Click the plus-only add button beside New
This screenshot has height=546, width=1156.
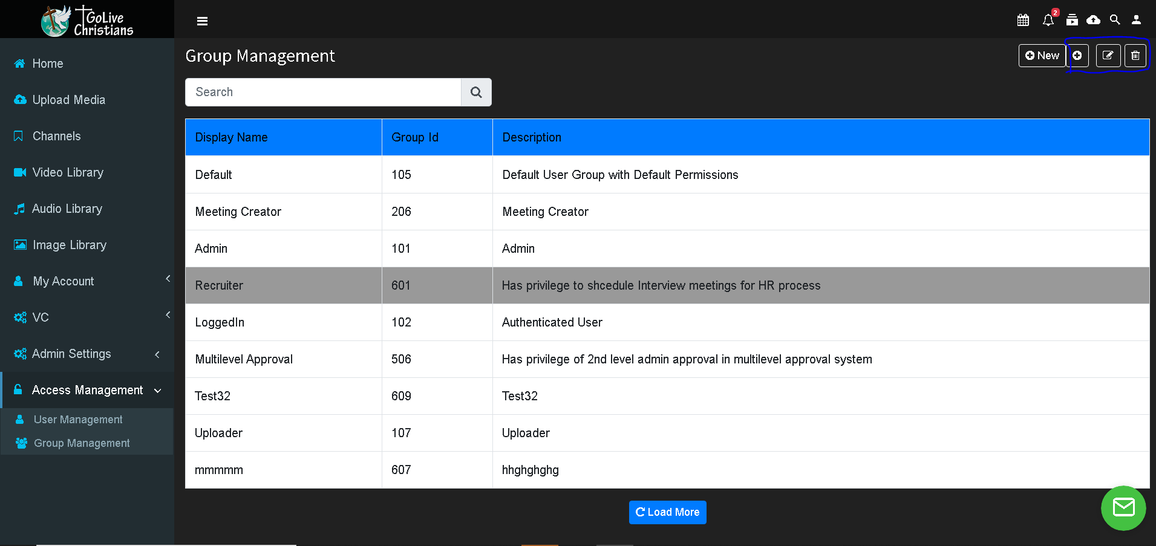point(1077,56)
